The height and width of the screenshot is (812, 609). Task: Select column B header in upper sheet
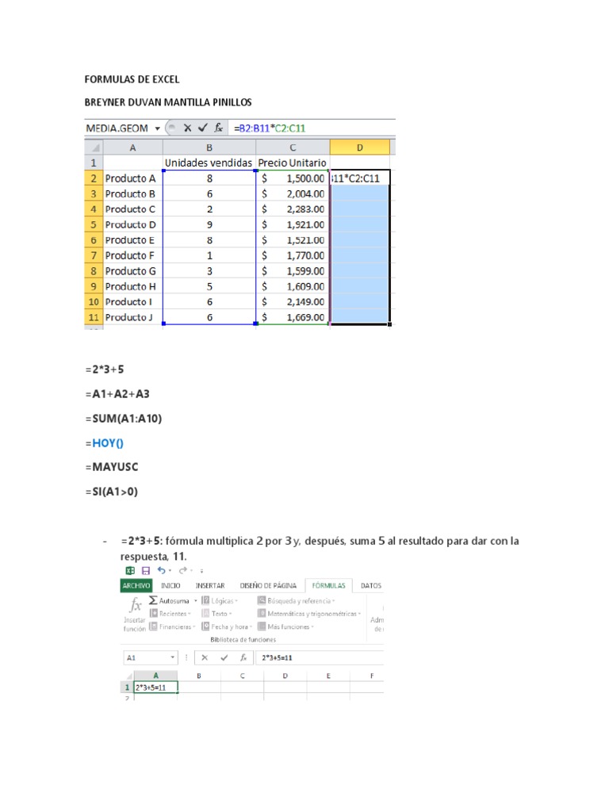click(x=209, y=147)
